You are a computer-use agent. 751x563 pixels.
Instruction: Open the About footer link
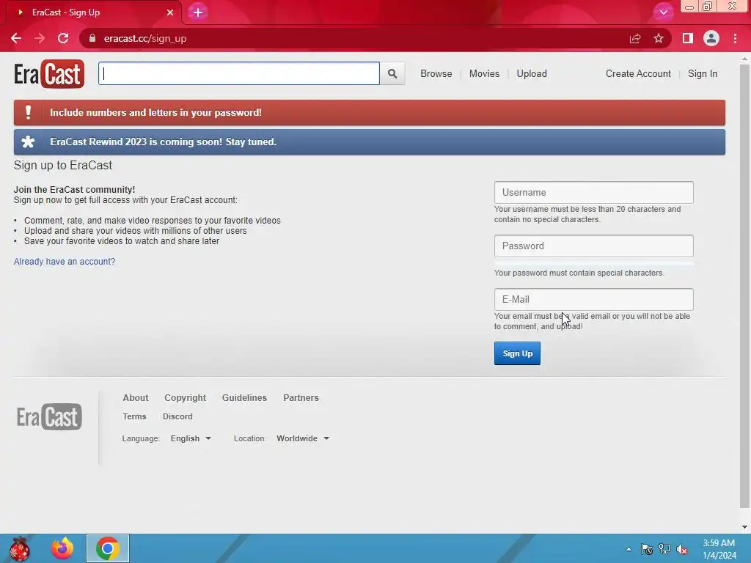pyautogui.click(x=136, y=398)
